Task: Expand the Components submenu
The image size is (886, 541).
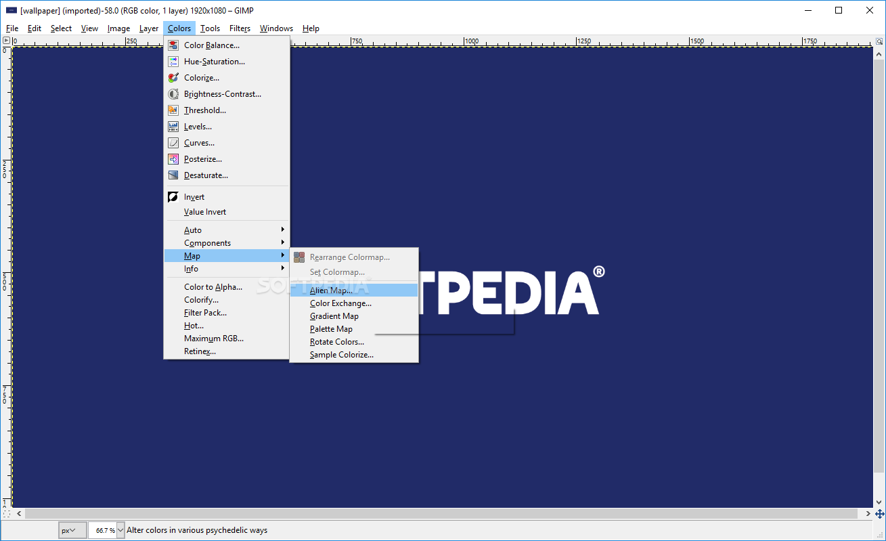Action: [x=226, y=243]
